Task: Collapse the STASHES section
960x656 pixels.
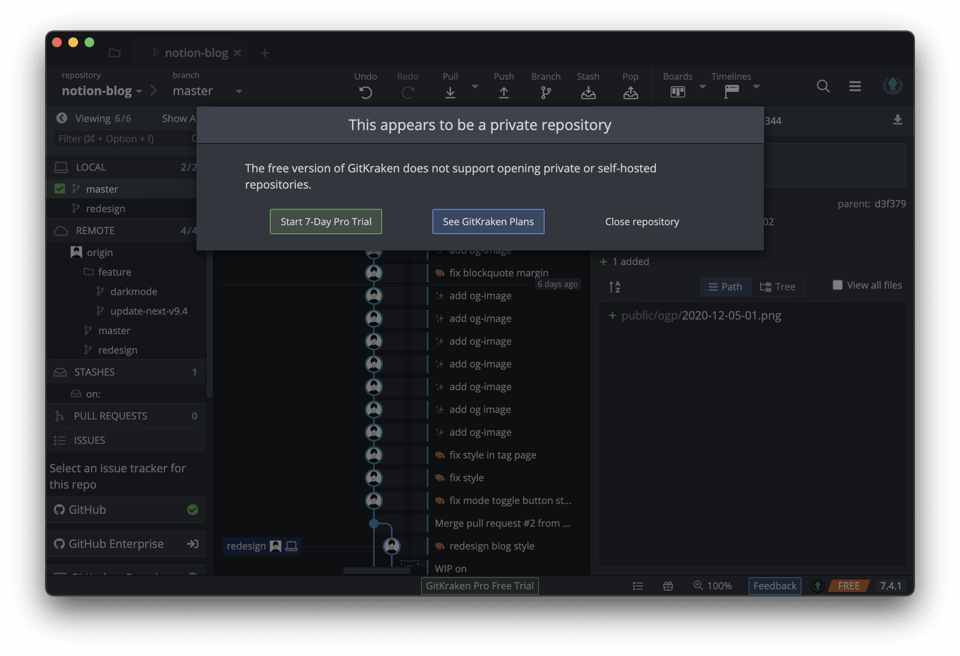Action: [125, 372]
